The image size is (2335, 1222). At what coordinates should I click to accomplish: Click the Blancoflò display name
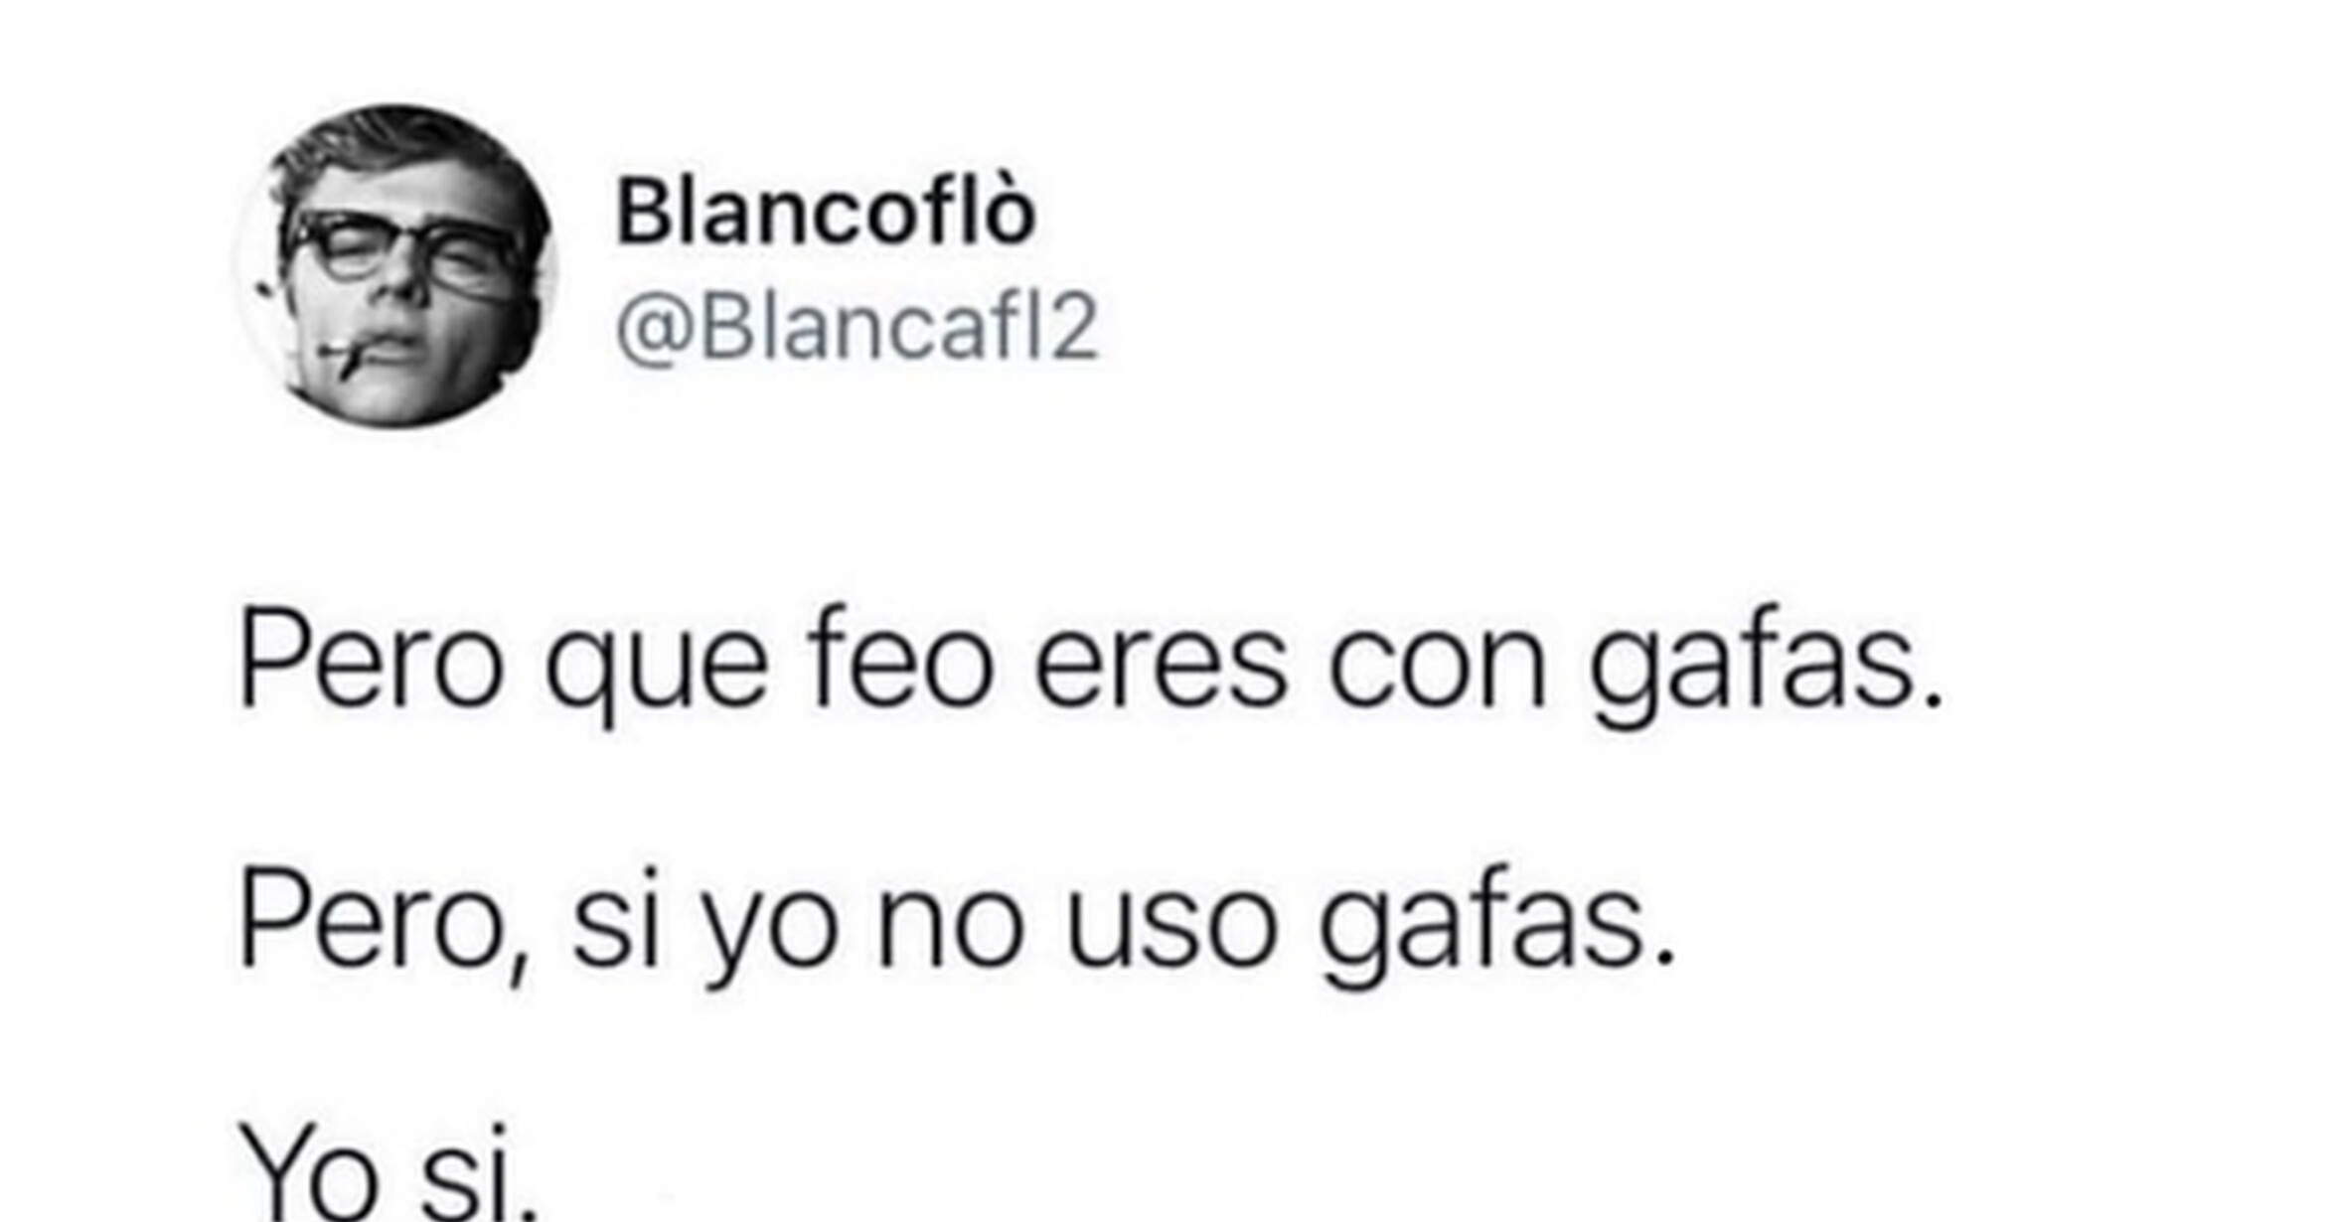click(826, 213)
